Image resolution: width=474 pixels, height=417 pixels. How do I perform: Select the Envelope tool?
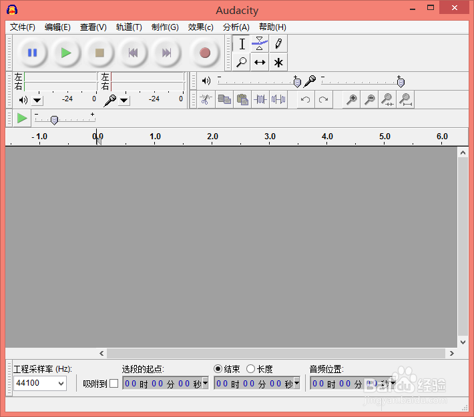(260, 44)
